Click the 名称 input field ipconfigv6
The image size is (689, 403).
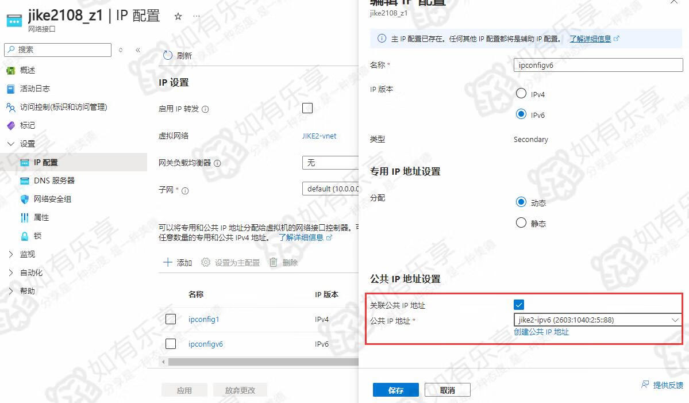(x=598, y=65)
